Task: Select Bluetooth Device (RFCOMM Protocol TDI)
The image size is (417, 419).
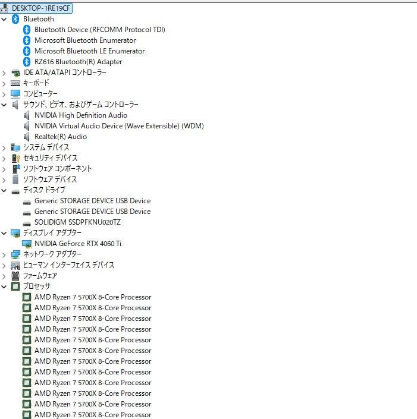Action: click(100, 30)
